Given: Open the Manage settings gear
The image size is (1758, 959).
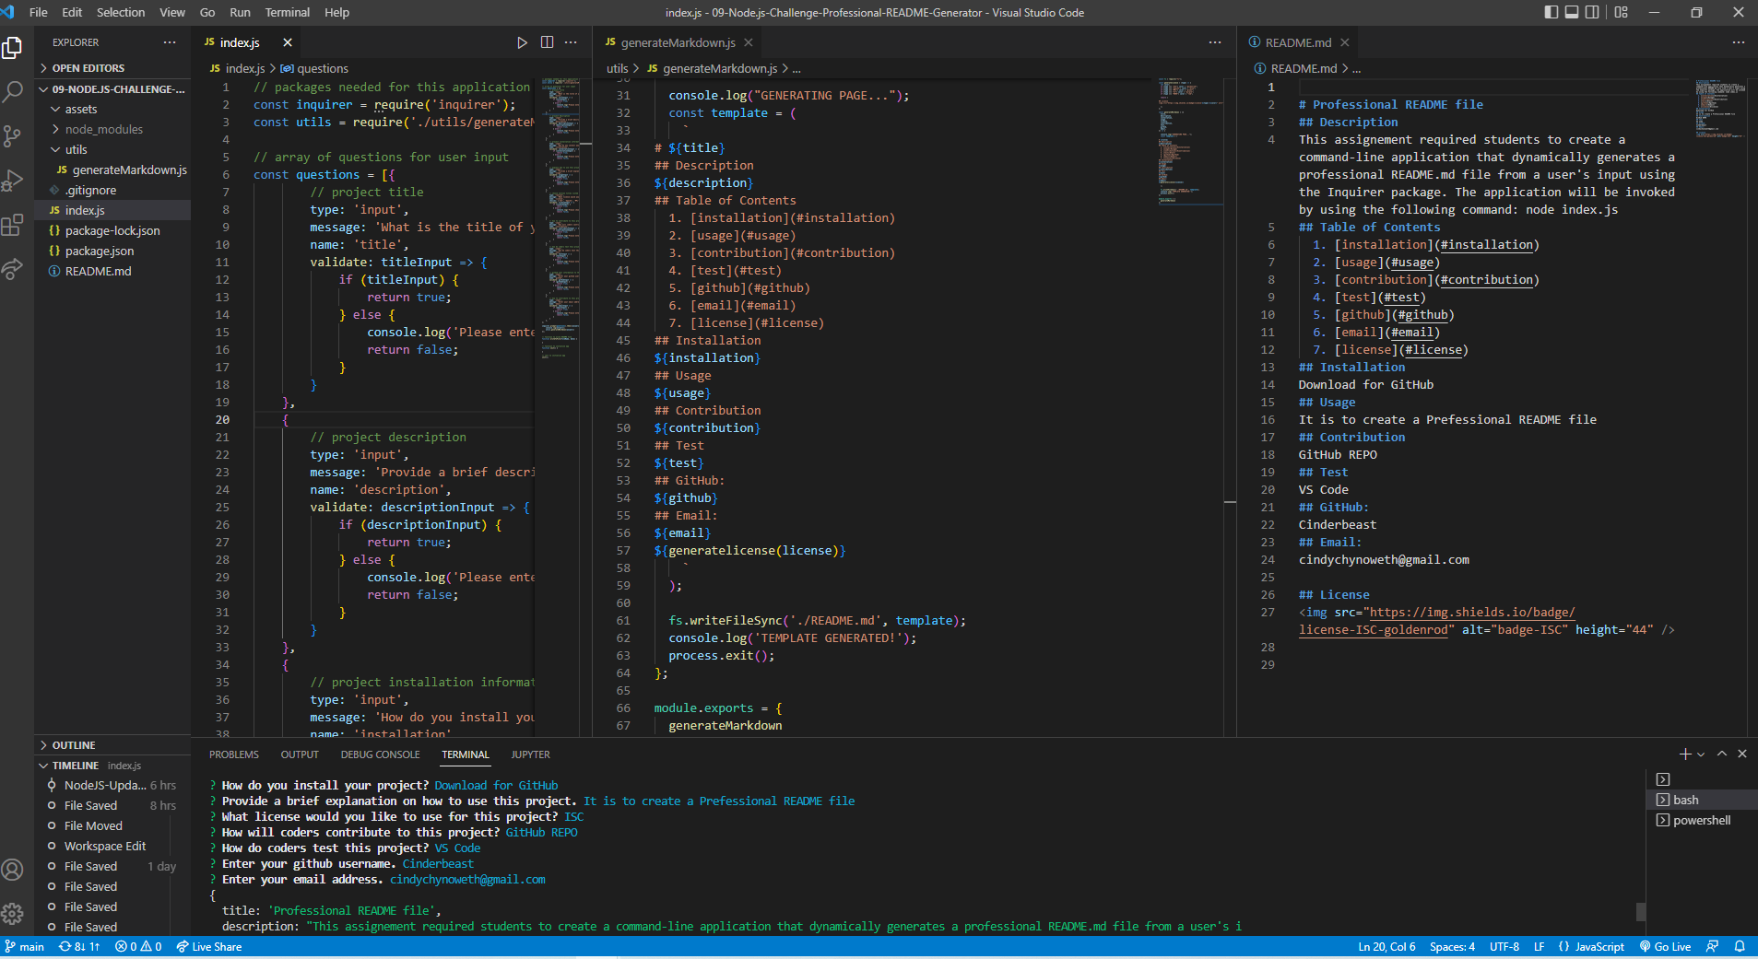Looking at the screenshot, I should [x=14, y=914].
